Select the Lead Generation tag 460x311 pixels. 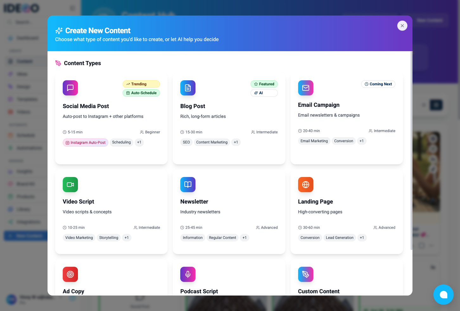(x=340, y=238)
